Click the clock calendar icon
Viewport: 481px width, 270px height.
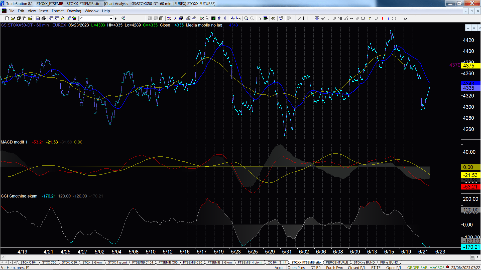tap(202, 18)
